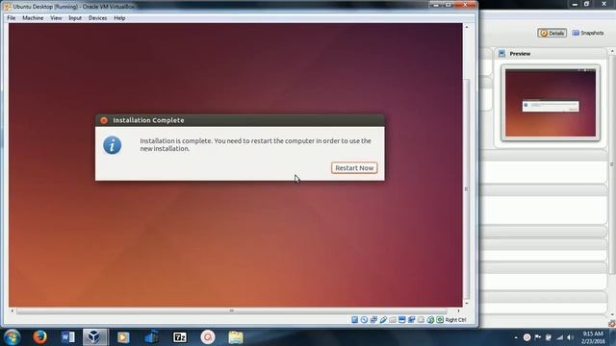Click the Restart Now button
Image resolution: width=616 pixels, height=346 pixels.
(x=354, y=168)
